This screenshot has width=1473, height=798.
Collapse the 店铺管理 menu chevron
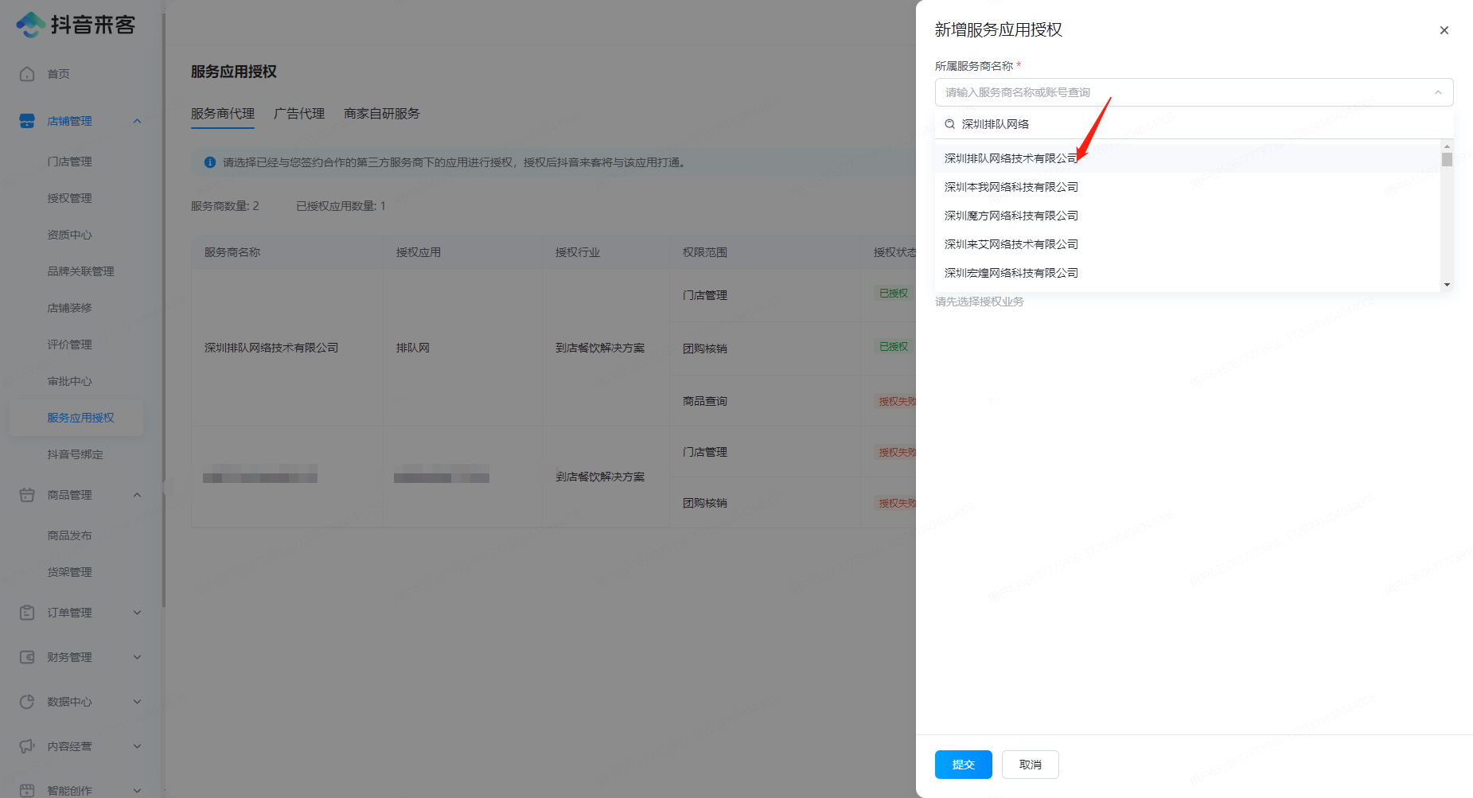[137, 121]
